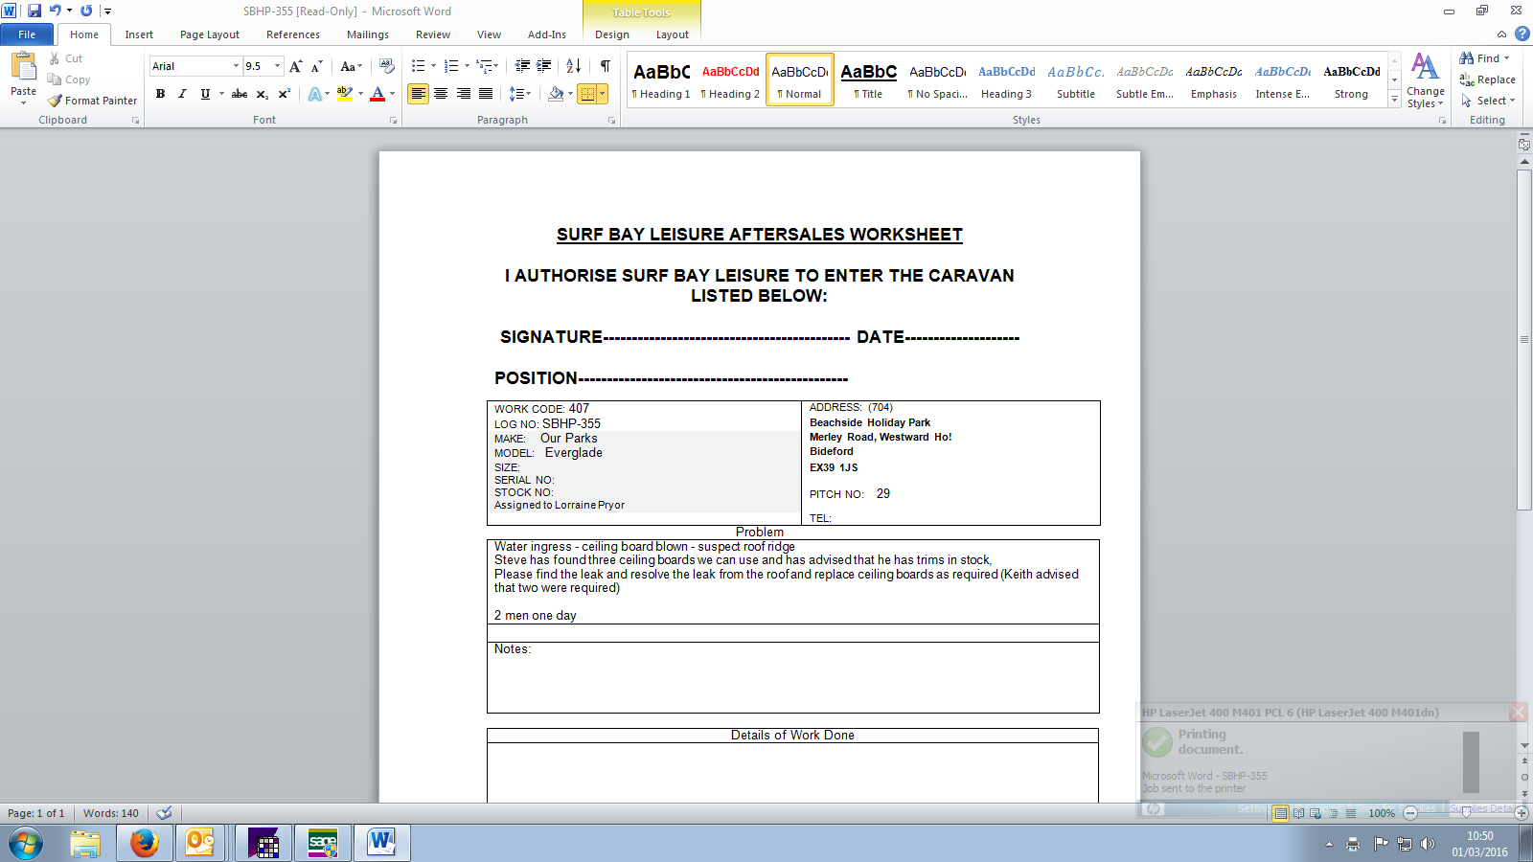Viewport: 1533px width, 862px height.
Task: Apply the Strong style
Action: (x=1352, y=80)
